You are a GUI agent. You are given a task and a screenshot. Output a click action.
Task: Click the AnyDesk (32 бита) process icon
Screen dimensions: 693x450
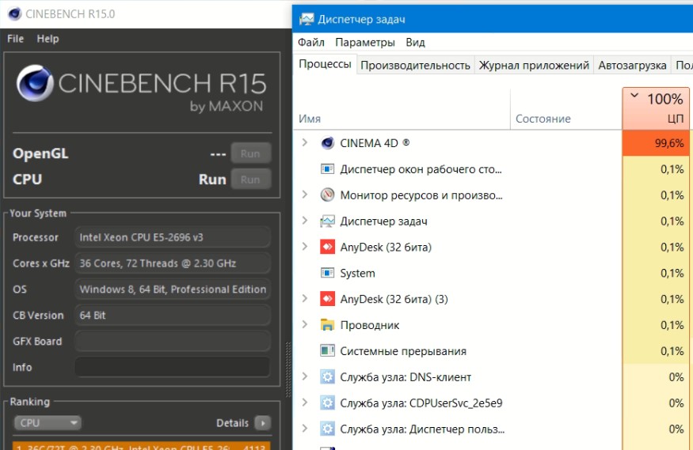click(x=328, y=247)
